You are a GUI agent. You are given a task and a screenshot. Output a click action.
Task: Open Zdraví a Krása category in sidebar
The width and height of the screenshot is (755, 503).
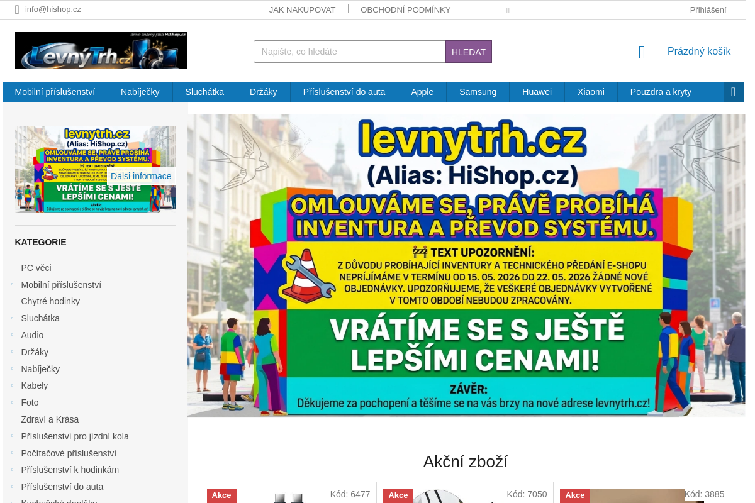[x=50, y=419]
